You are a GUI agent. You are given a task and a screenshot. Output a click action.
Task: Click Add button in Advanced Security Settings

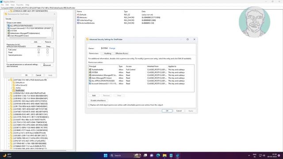[x=94, y=95]
